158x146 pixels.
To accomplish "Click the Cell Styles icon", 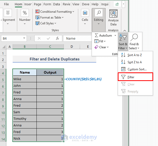I will pyautogui.click(x=37, y=23).
